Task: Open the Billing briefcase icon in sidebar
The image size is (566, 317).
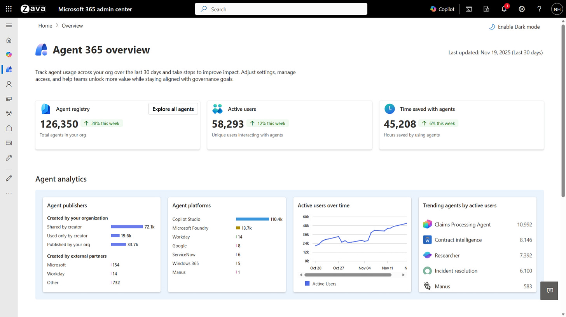Action: (9, 128)
